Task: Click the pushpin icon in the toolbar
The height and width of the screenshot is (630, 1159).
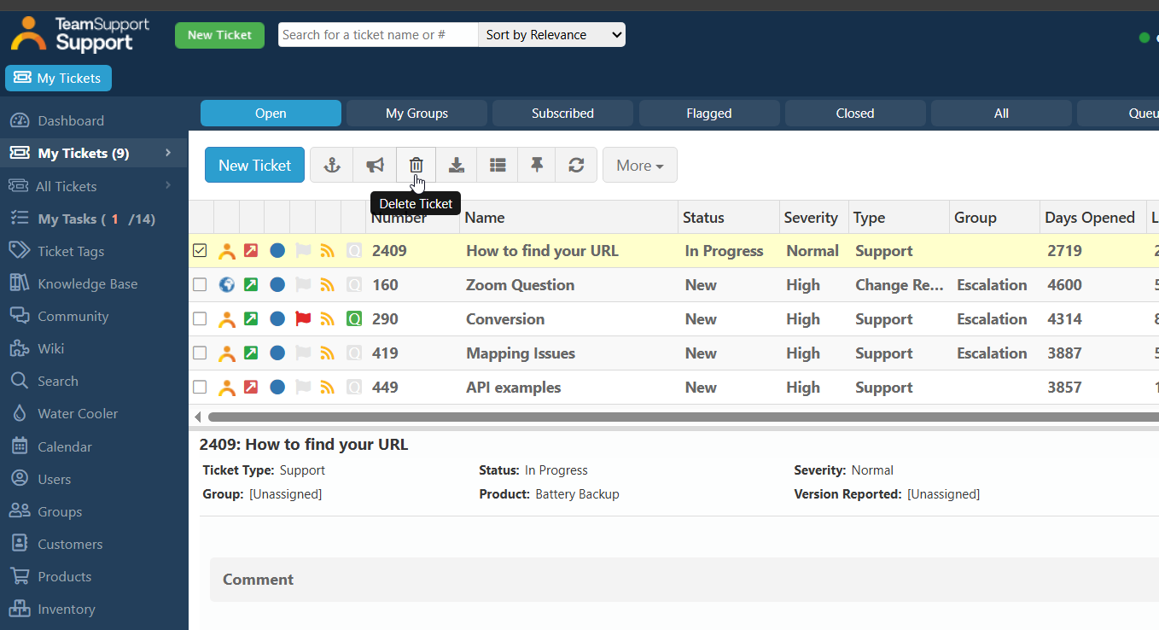Action: point(537,165)
